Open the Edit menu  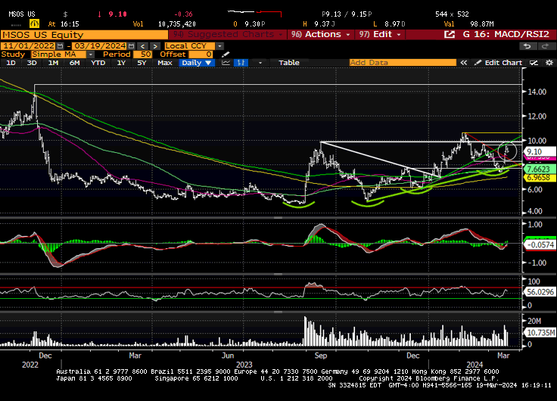click(380, 35)
